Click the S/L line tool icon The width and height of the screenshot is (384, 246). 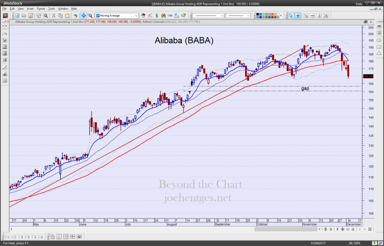[x=326, y=16]
